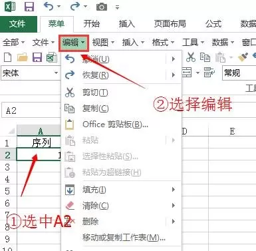Image resolution: width=256 pixels, height=251 pixels.
Task: Switch to the 开始 ribbon tab
Action: [91, 23]
